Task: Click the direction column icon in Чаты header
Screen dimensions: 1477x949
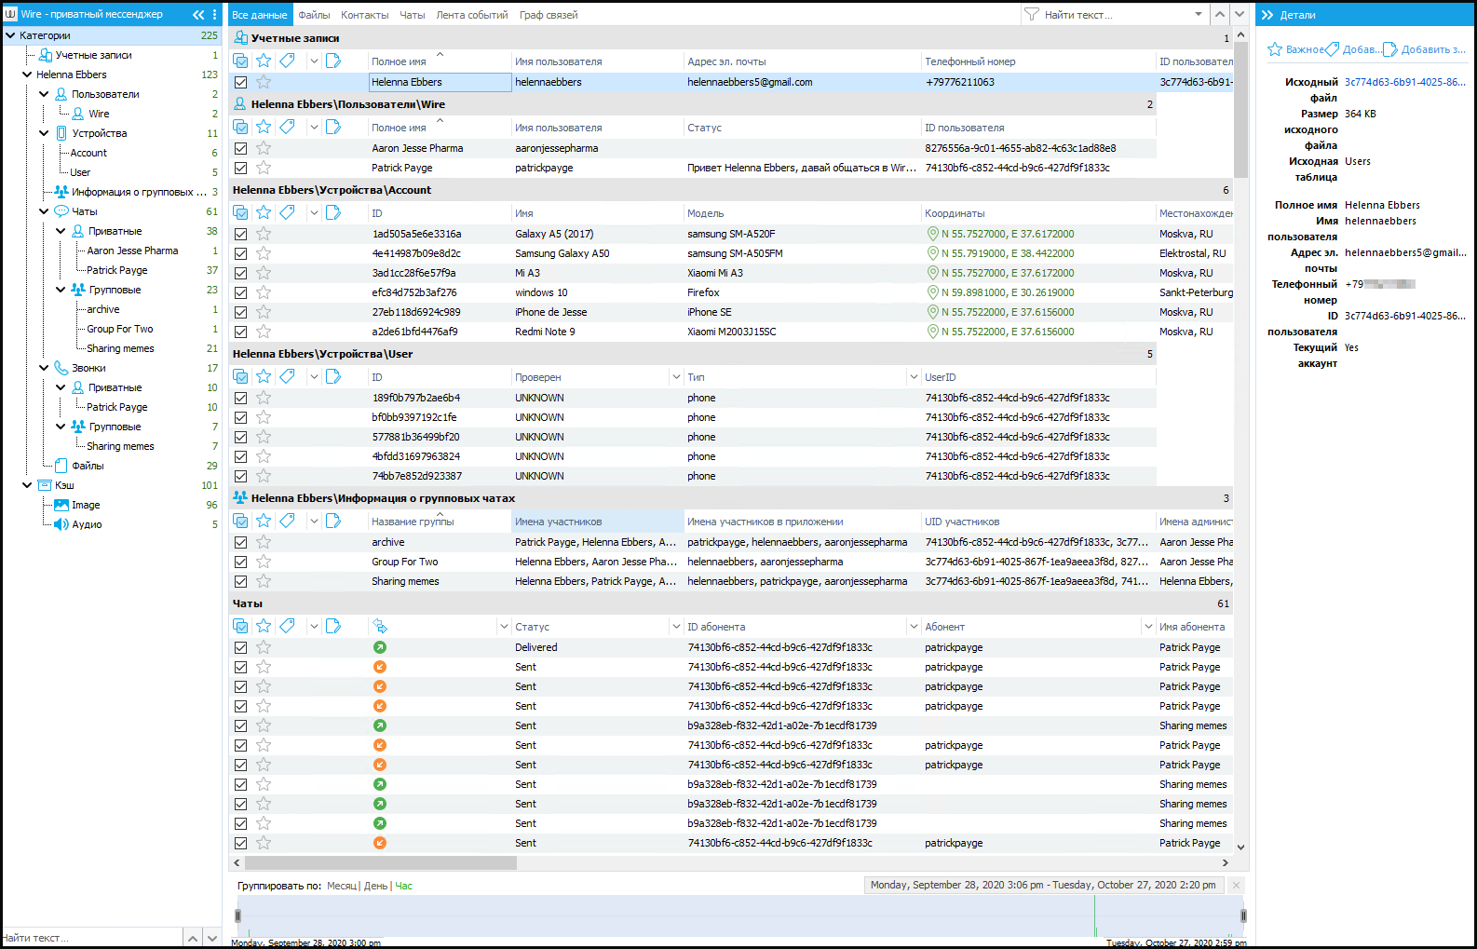Action: (x=380, y=626)
